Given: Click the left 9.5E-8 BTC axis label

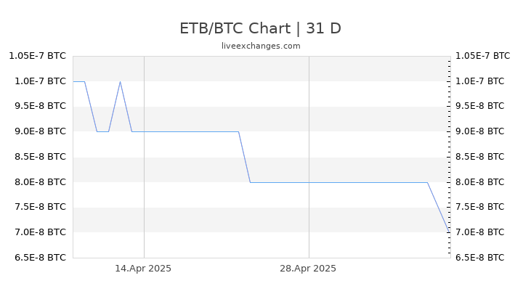Looking at the screenshot, I should tap(41, 106).
